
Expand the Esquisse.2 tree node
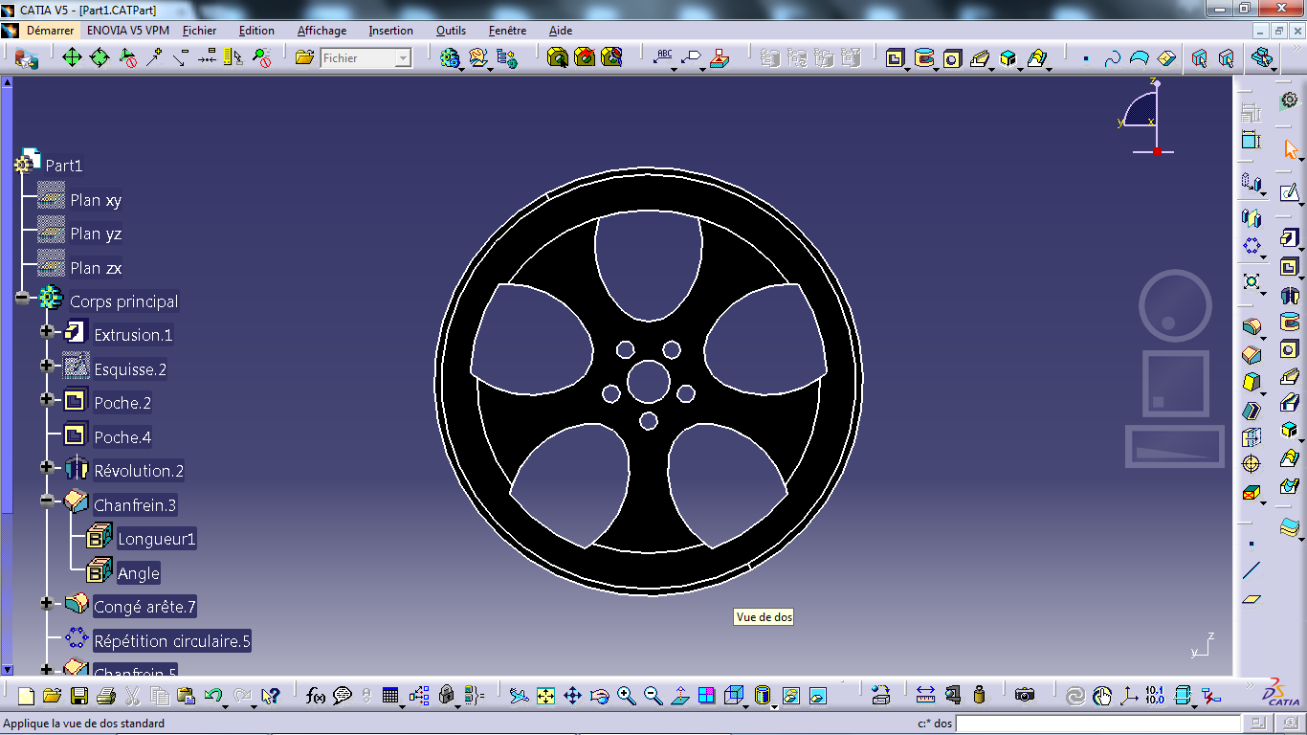tap(47, 366)
